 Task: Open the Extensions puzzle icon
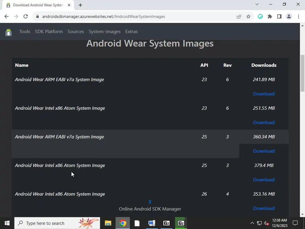[x=270, y=17]
